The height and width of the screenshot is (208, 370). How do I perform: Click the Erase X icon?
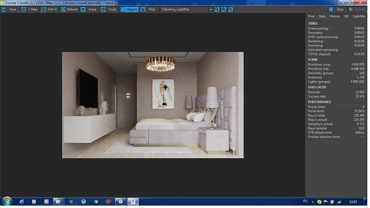pos(83,9)
